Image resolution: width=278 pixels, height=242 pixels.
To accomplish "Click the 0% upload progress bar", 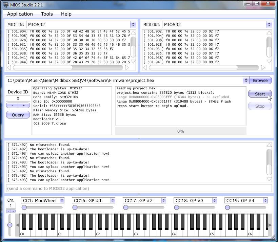I will point(181,131).
